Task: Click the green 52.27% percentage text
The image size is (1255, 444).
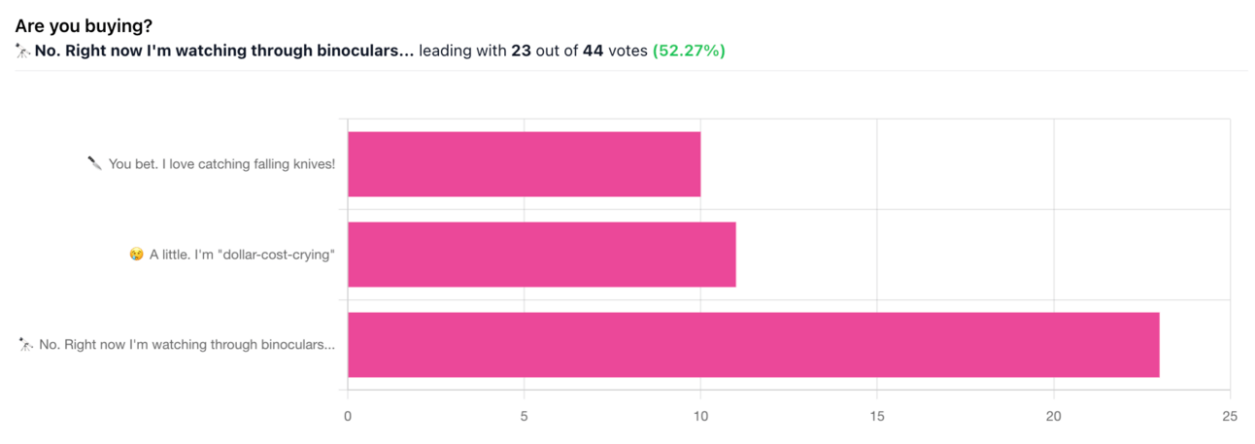Action: (689, 51)
